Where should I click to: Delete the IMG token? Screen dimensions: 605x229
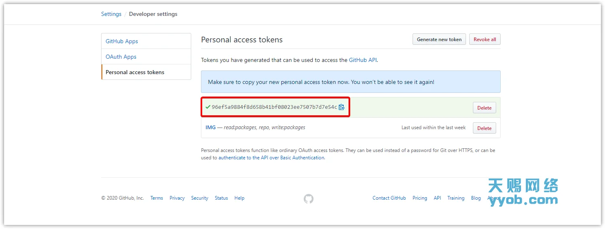click(x=484, y=128)
